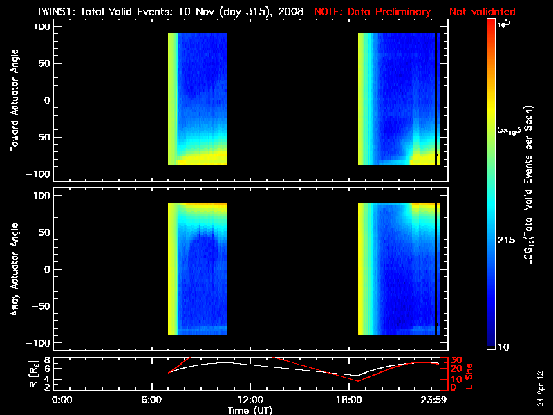The height and width of the screenshot is (415, 553).
Task: Click the red 'NOTE: Data Preliminary' warning text
Action: click(372, 11)
